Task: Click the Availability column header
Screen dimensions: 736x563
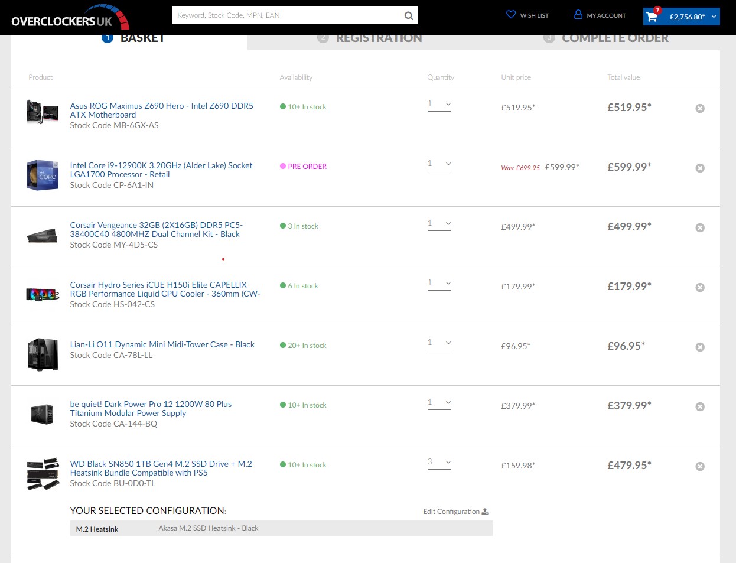Action: click(x=296, y=77)
